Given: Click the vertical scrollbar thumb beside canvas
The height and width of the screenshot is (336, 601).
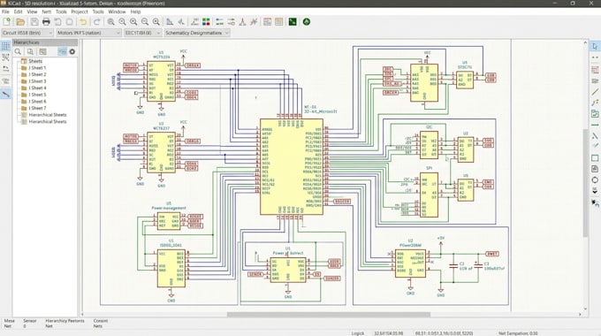Looking at the screenshot, I should [x=585, y=182].
